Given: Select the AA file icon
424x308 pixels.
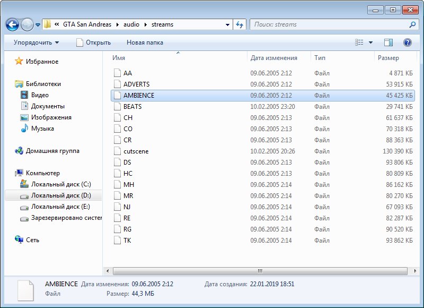Looking at the screenshot, I should pos(117,73).
